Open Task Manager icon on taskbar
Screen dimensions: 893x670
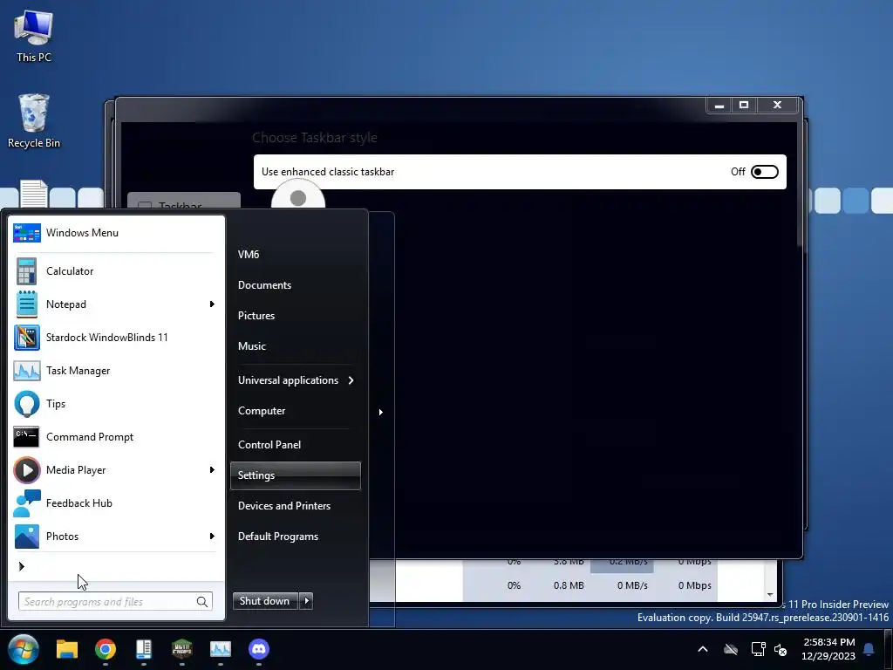221,649
